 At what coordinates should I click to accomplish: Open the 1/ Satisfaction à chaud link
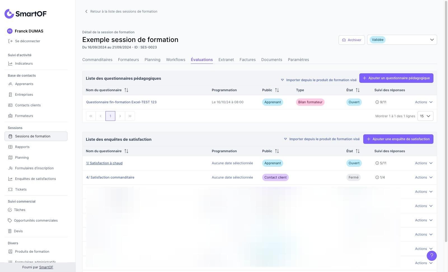(104, 163)
